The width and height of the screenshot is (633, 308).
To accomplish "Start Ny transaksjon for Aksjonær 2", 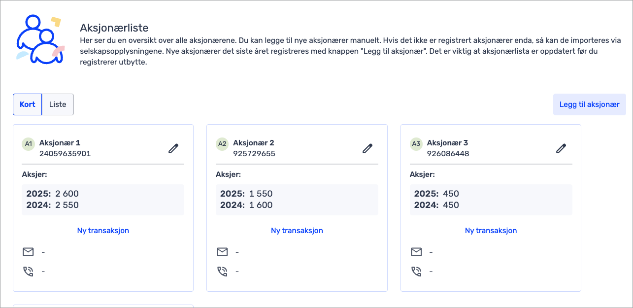I will click(x=297, y=231).
